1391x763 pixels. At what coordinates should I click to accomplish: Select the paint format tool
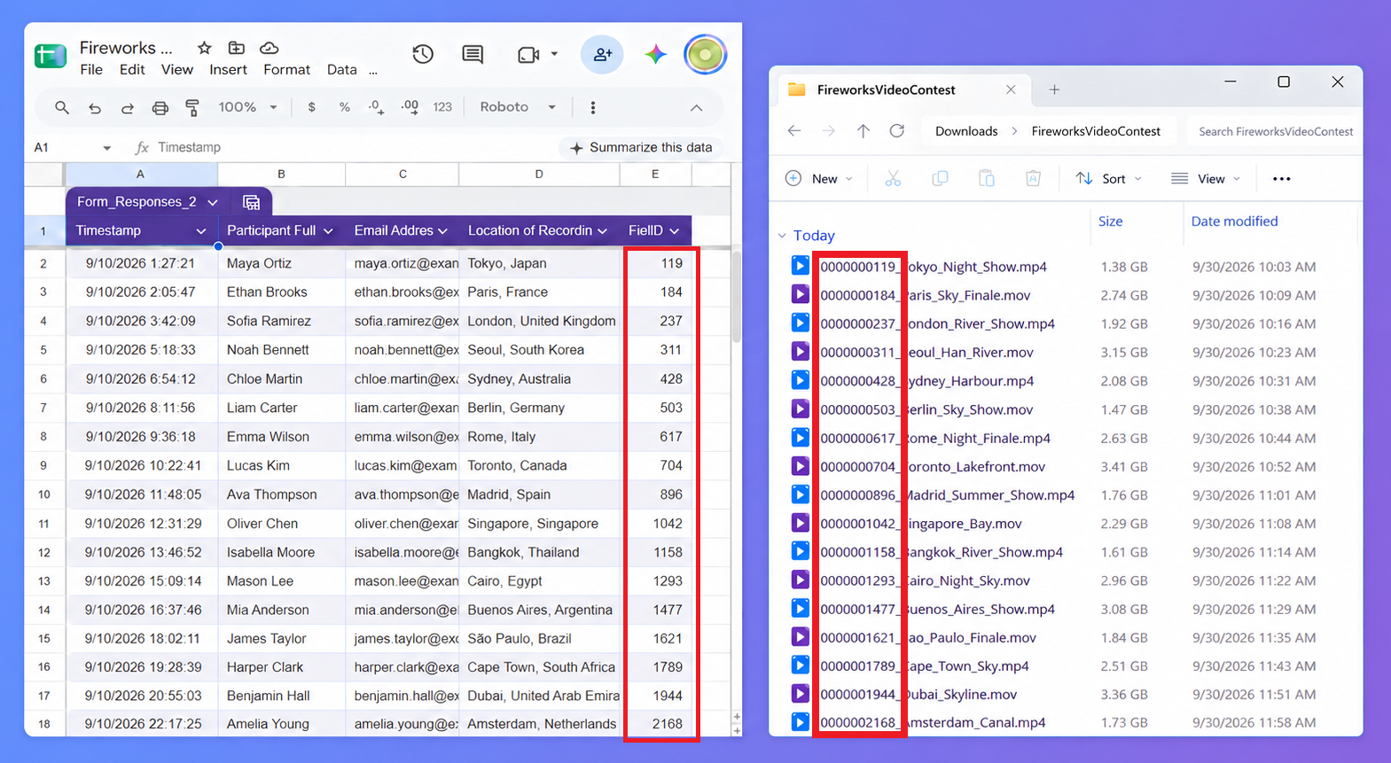(x=192, y=107)
